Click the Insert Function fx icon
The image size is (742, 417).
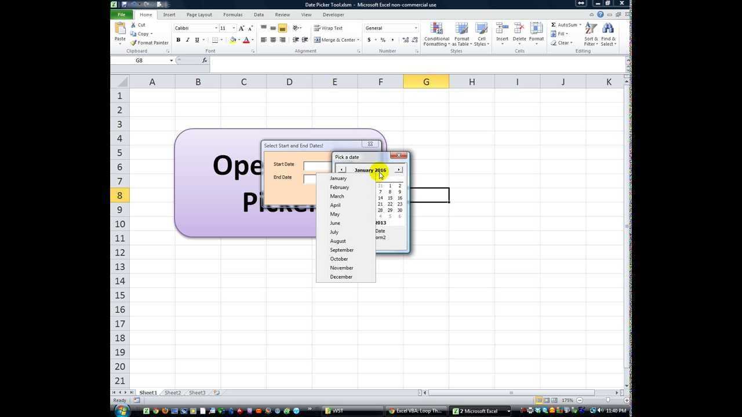[x=205, y=60]
